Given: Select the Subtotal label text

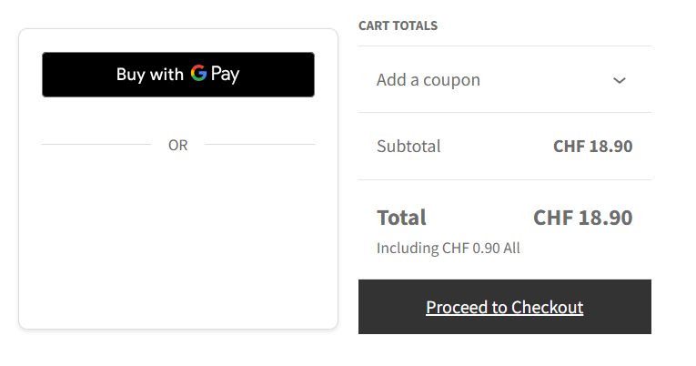Looking at the screenshot, I should pyautogui.click(x=409, y=146).
